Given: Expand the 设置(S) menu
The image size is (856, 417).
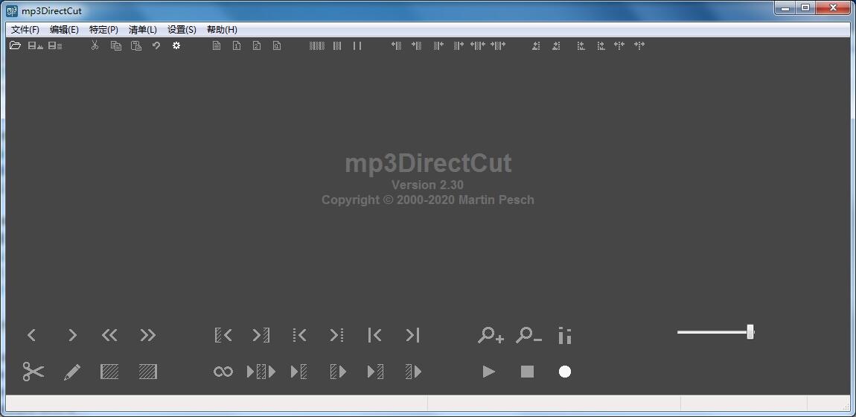Looking at the screenshot, I should 182,30.
